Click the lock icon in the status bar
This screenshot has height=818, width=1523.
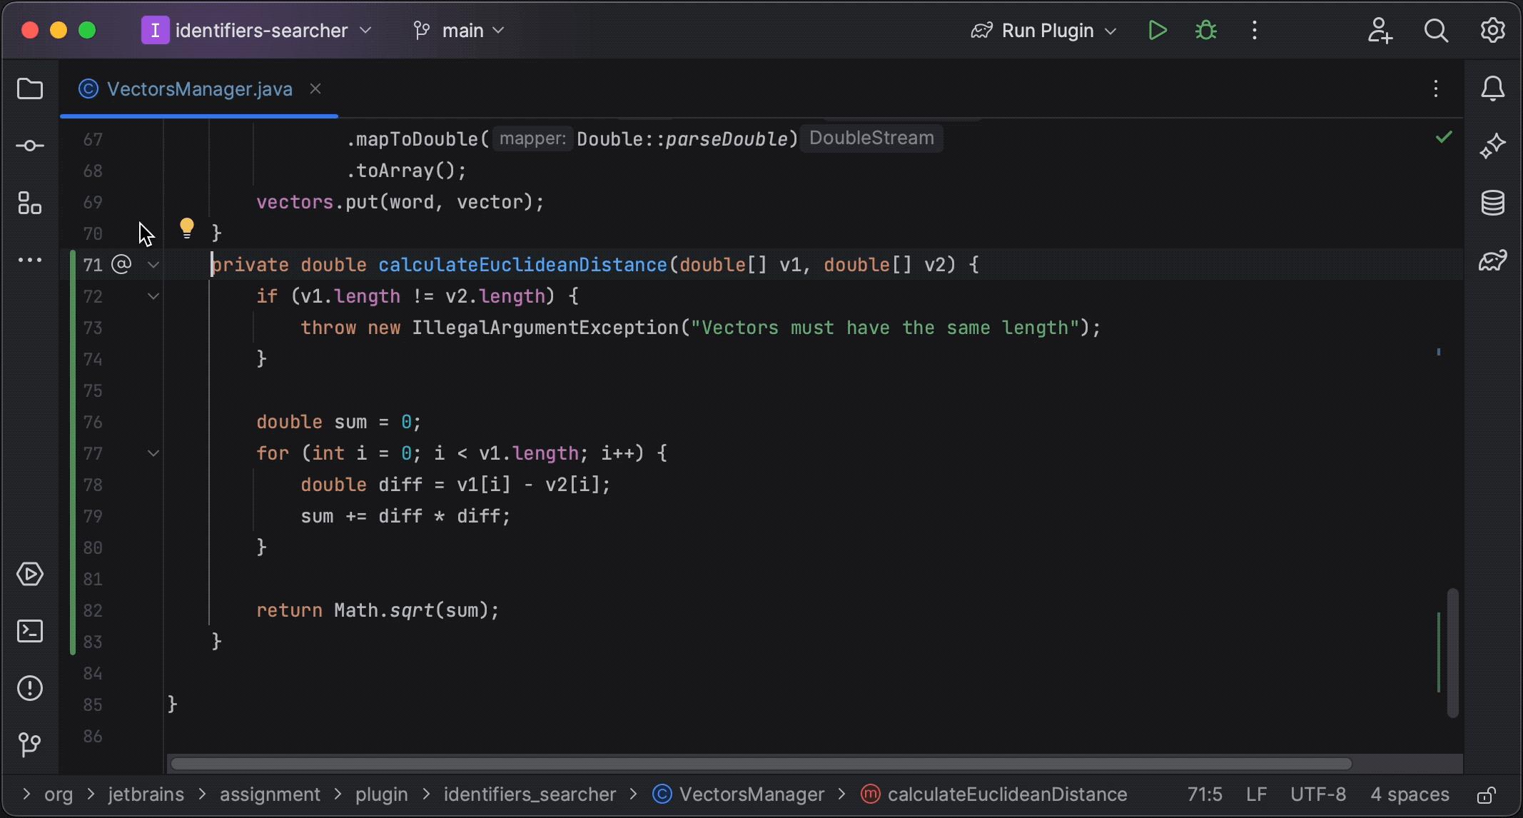(x=1487, y=794)
